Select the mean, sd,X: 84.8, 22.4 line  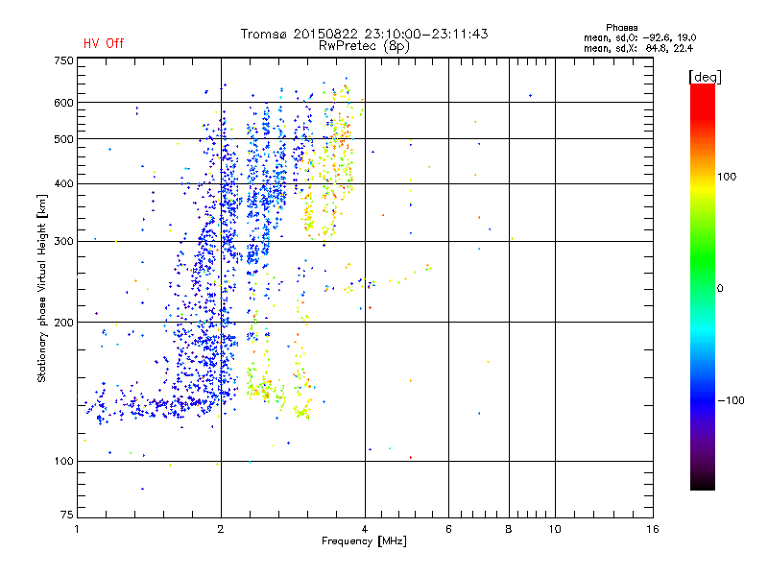[x=638, y=48]
